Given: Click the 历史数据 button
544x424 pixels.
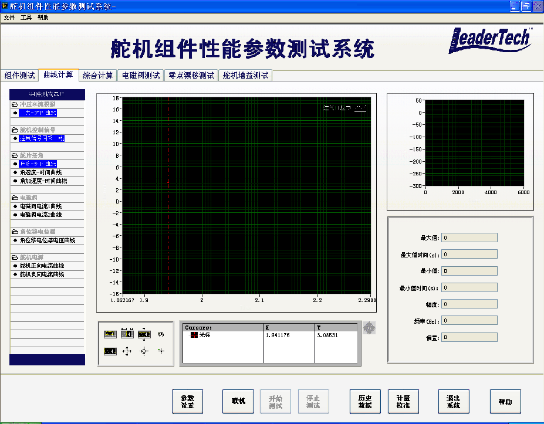Looking at the screenshot, I should (364, 402).
